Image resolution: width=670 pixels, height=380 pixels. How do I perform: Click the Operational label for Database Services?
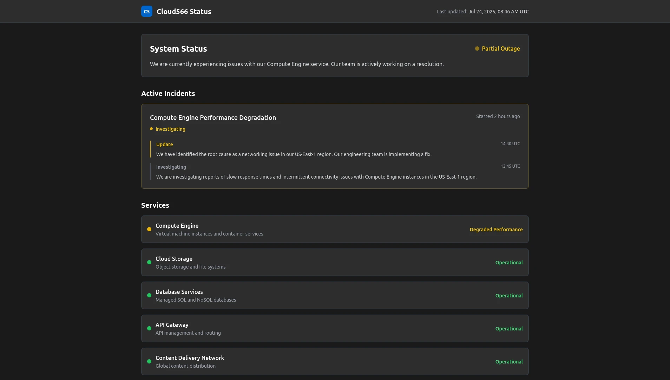click(x=509, y=296)
